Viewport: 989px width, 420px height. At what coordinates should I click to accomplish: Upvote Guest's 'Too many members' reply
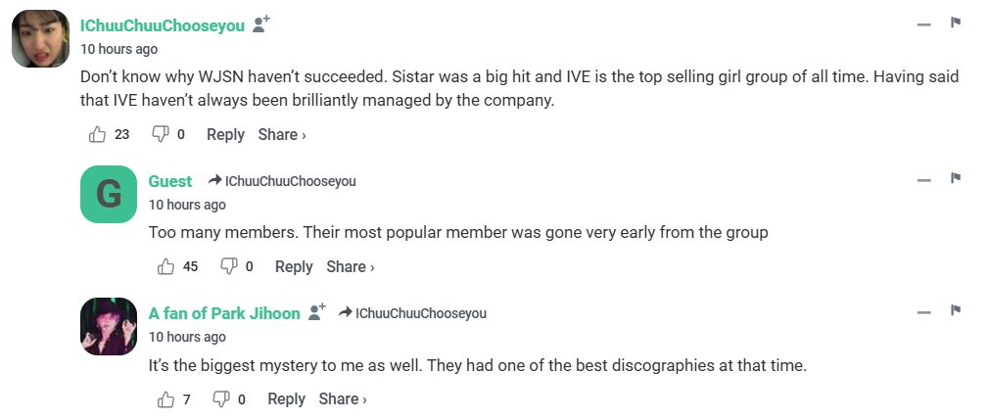point(165,266)
